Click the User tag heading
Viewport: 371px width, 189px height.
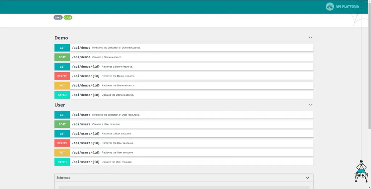pyautogui.click(x=60, y=105)
